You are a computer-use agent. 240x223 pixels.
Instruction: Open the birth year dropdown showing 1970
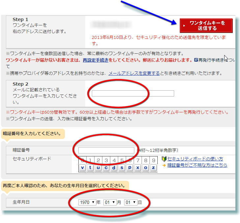pos(87,202)
